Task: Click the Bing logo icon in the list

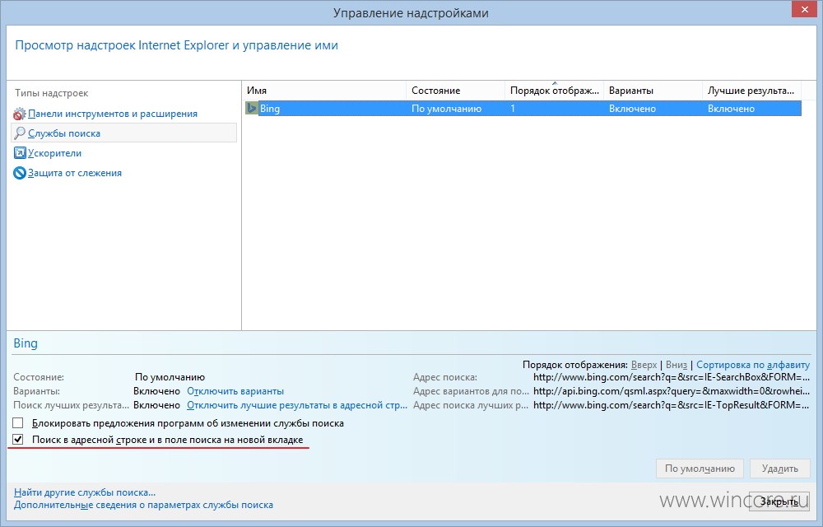Action: (252, 109)
